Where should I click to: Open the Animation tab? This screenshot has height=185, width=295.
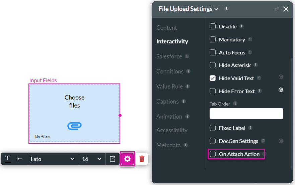[169, 117]
